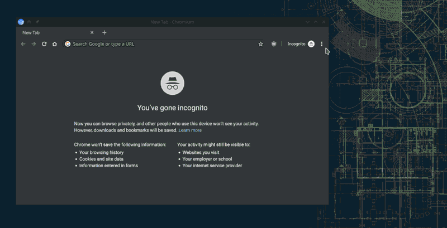
Task: Minimize the Chromium window
Action: [x=308, y=22]
